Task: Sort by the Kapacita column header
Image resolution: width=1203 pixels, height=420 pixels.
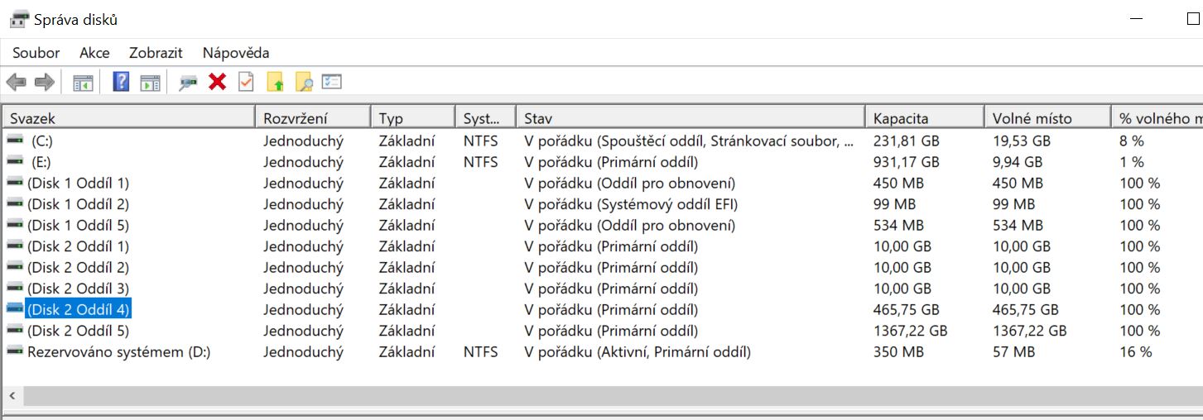Action: point(901,118)
